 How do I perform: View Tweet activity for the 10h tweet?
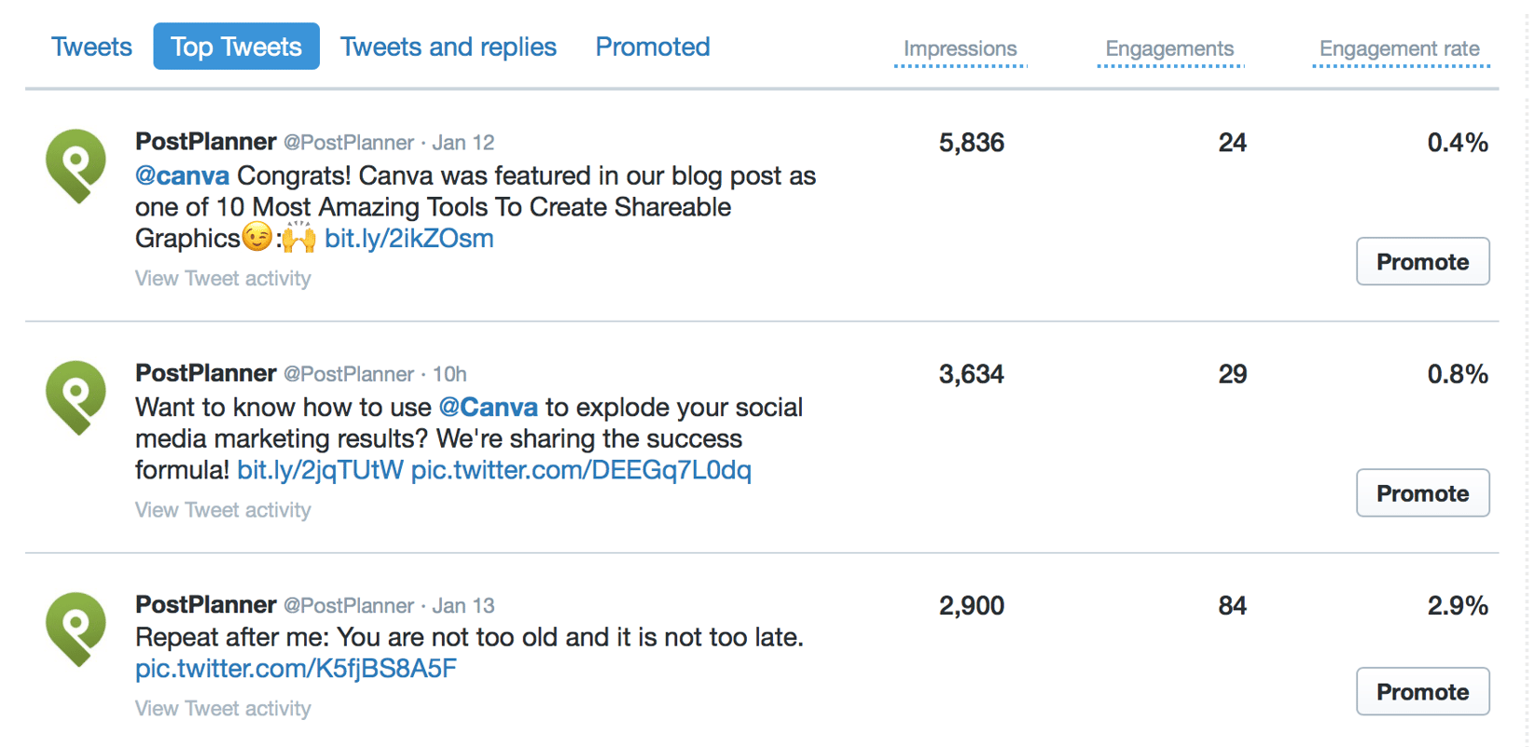pyautogui.click(x=223, y=509)
